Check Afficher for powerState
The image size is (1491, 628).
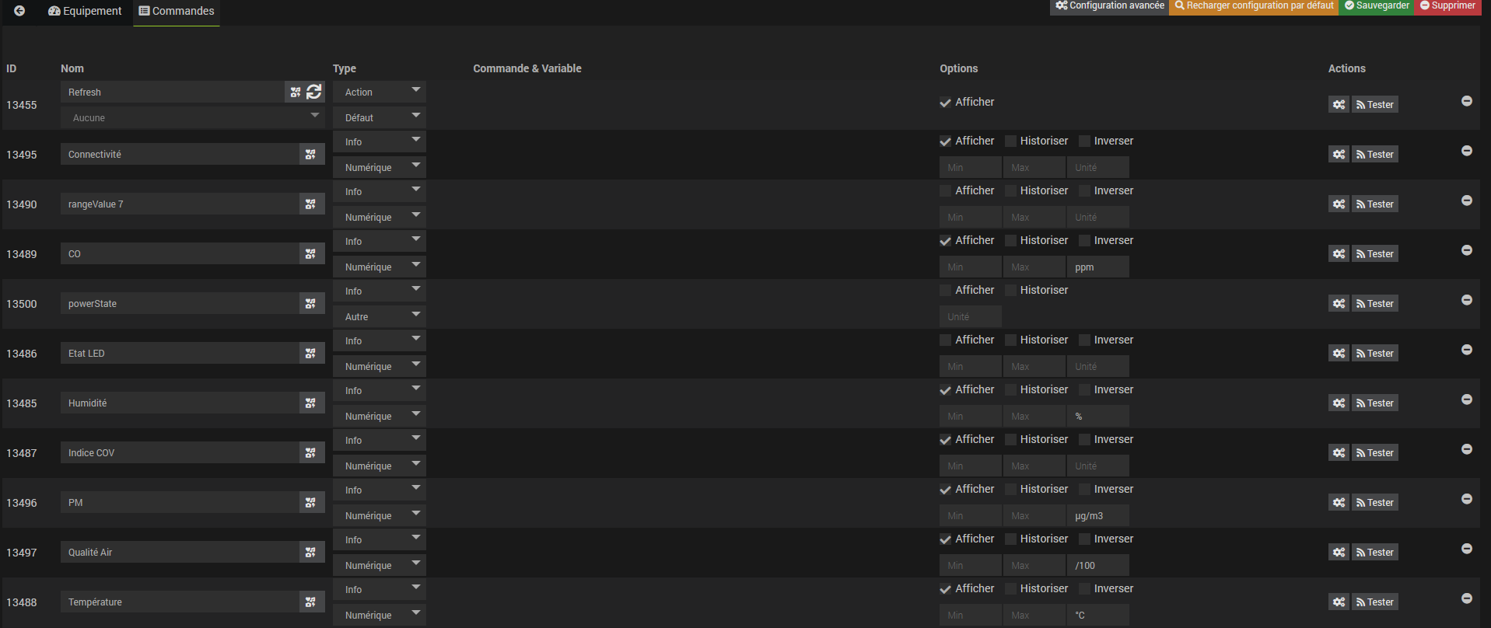pos(946,291)
